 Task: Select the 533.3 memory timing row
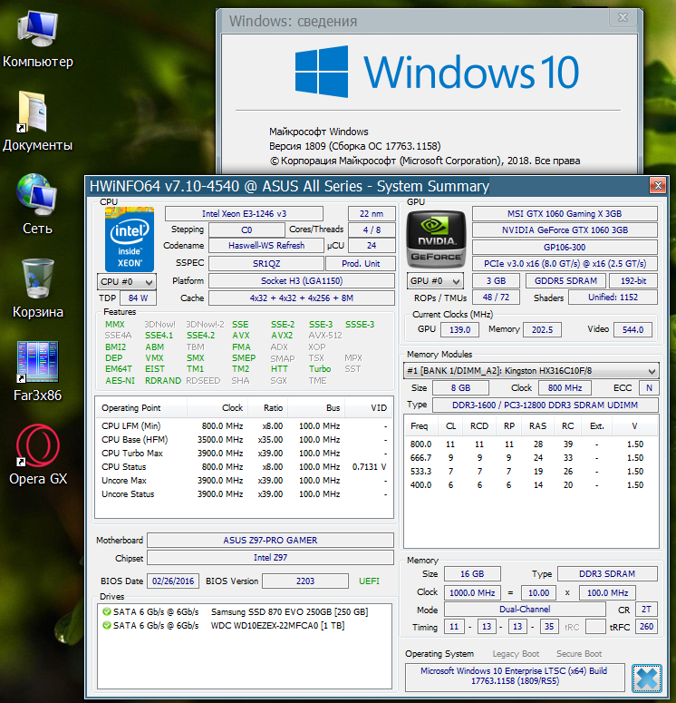click(x=531, y=471)
